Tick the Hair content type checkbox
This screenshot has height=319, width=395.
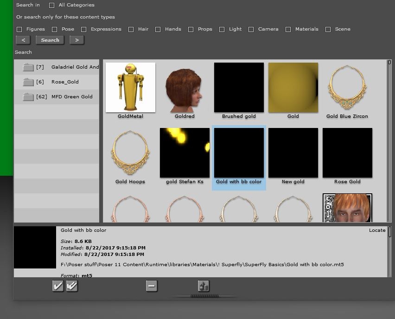[x=131, y=29]
